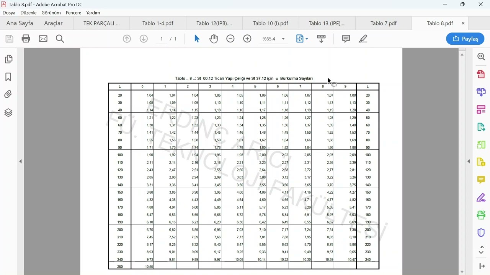
Task: Switch to TEK PARÇALI document tab
Action: pos(101,23)
